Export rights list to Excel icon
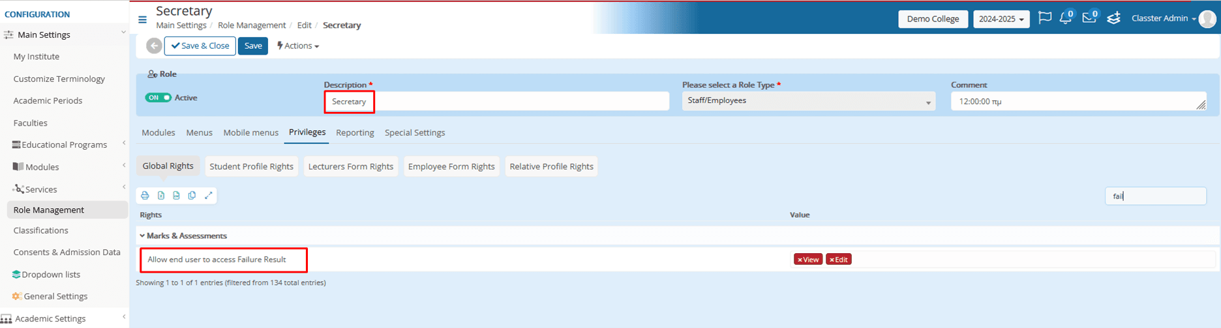This screenshot has height=328, width=1221. (x=160, y=195)
